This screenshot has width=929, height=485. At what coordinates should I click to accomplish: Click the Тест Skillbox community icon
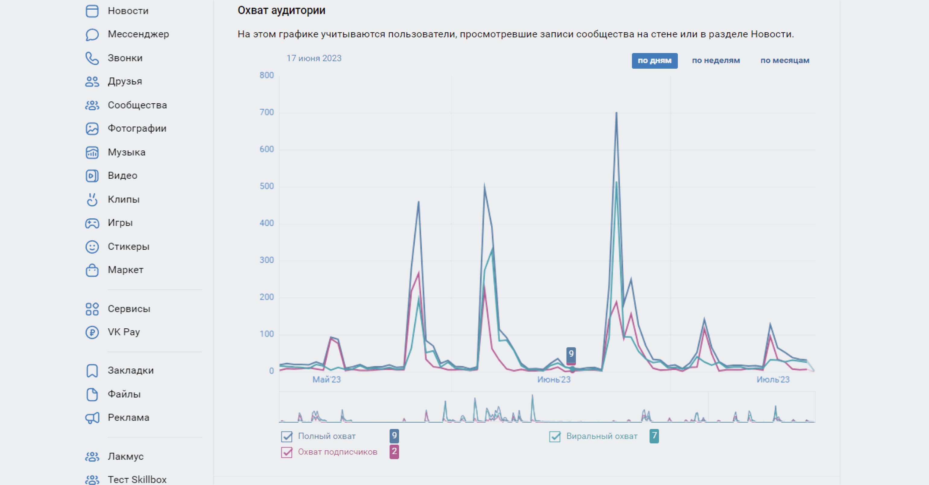point(92,480)
